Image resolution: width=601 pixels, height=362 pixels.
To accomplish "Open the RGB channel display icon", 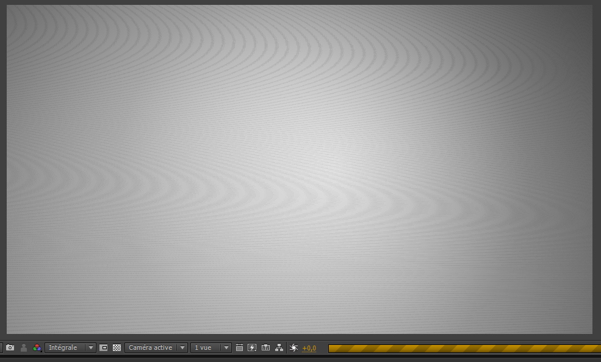I will [37, 347].
